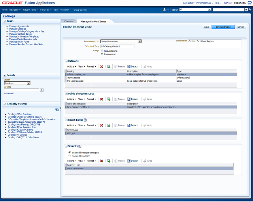Click Recently Viewed refresh icon

(57, 110)
